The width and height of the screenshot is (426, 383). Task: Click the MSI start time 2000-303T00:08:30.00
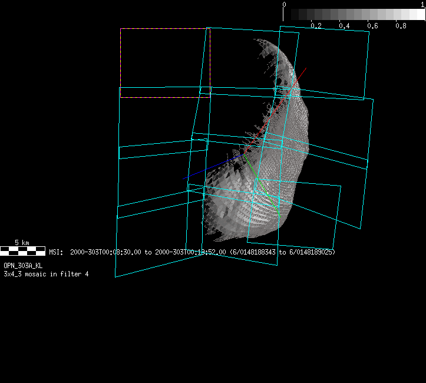[105, 252]
